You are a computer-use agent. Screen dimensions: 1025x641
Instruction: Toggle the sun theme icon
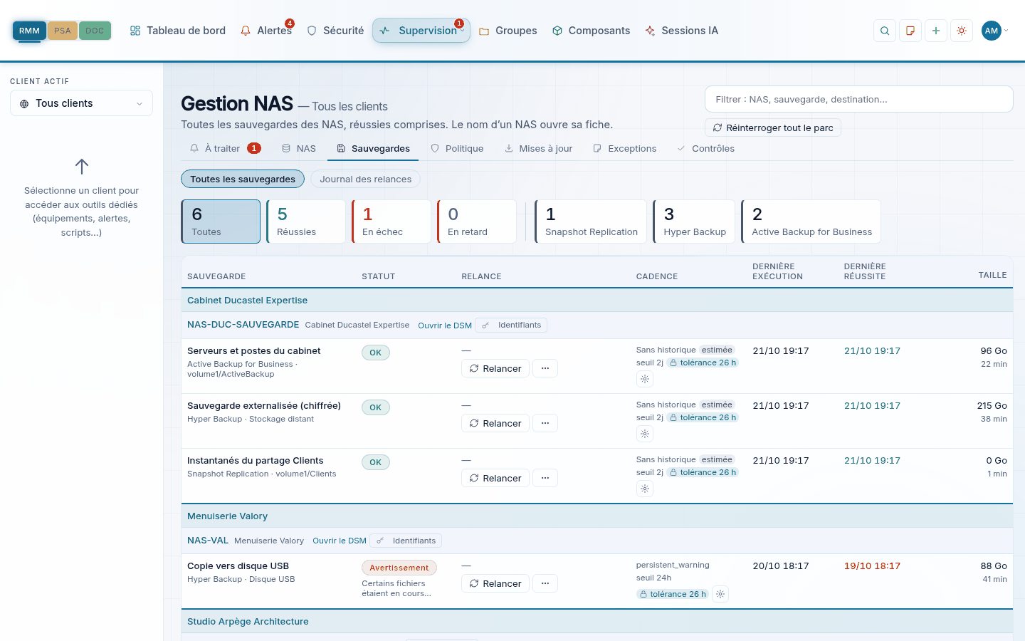[962, 31]
